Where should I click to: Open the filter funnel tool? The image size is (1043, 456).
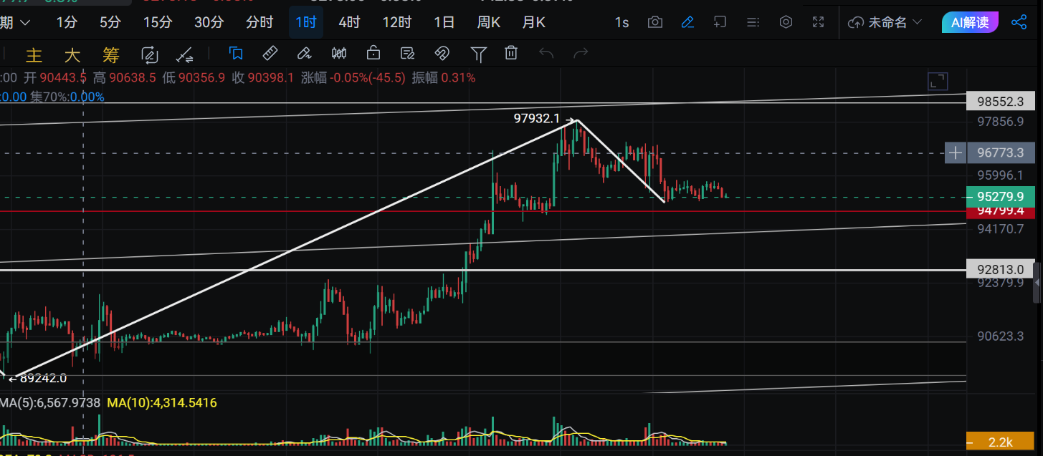pyautogui.click(x=477, y=53)
